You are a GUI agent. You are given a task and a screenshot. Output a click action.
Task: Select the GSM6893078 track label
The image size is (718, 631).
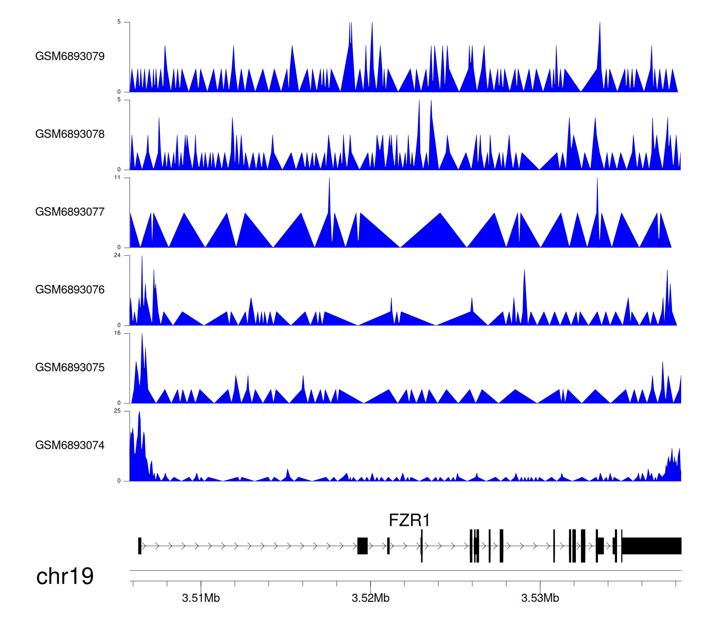click(x=70, y=134)
